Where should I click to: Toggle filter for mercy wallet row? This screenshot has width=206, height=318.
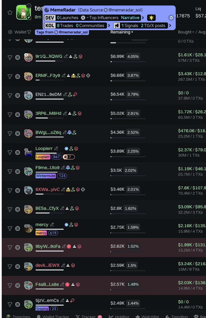(10, 229)
